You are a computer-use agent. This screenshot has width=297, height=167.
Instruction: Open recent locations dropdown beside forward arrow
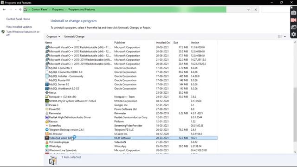(15, 9)
